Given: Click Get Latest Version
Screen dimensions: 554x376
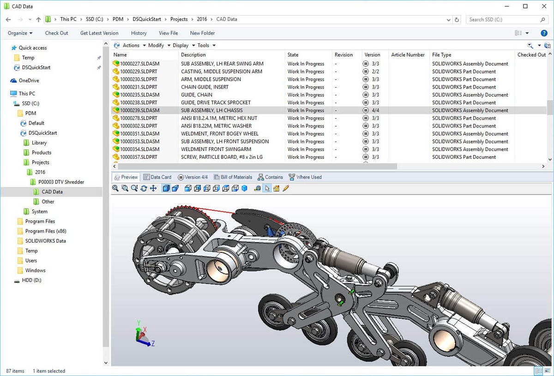Looking at the screenshot, I should (99, 33).
